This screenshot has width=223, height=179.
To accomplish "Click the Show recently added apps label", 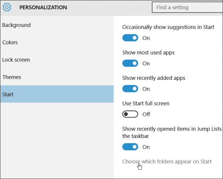I will click(x=154, y=78).
